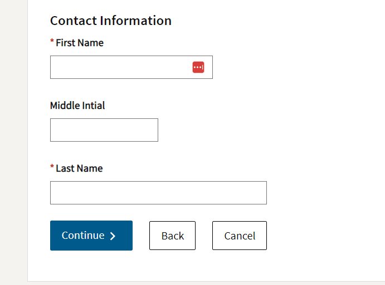Click into the Middle Intial field
Screen dimensions: 385x285
[x=104, y=130]
